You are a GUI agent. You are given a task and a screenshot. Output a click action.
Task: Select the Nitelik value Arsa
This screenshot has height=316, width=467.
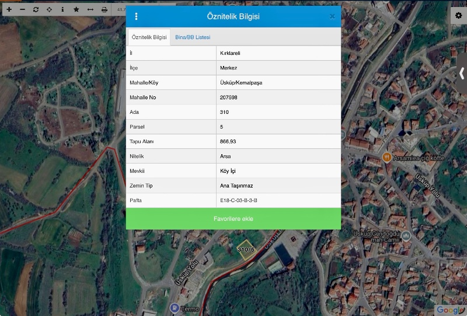[278, 156]
